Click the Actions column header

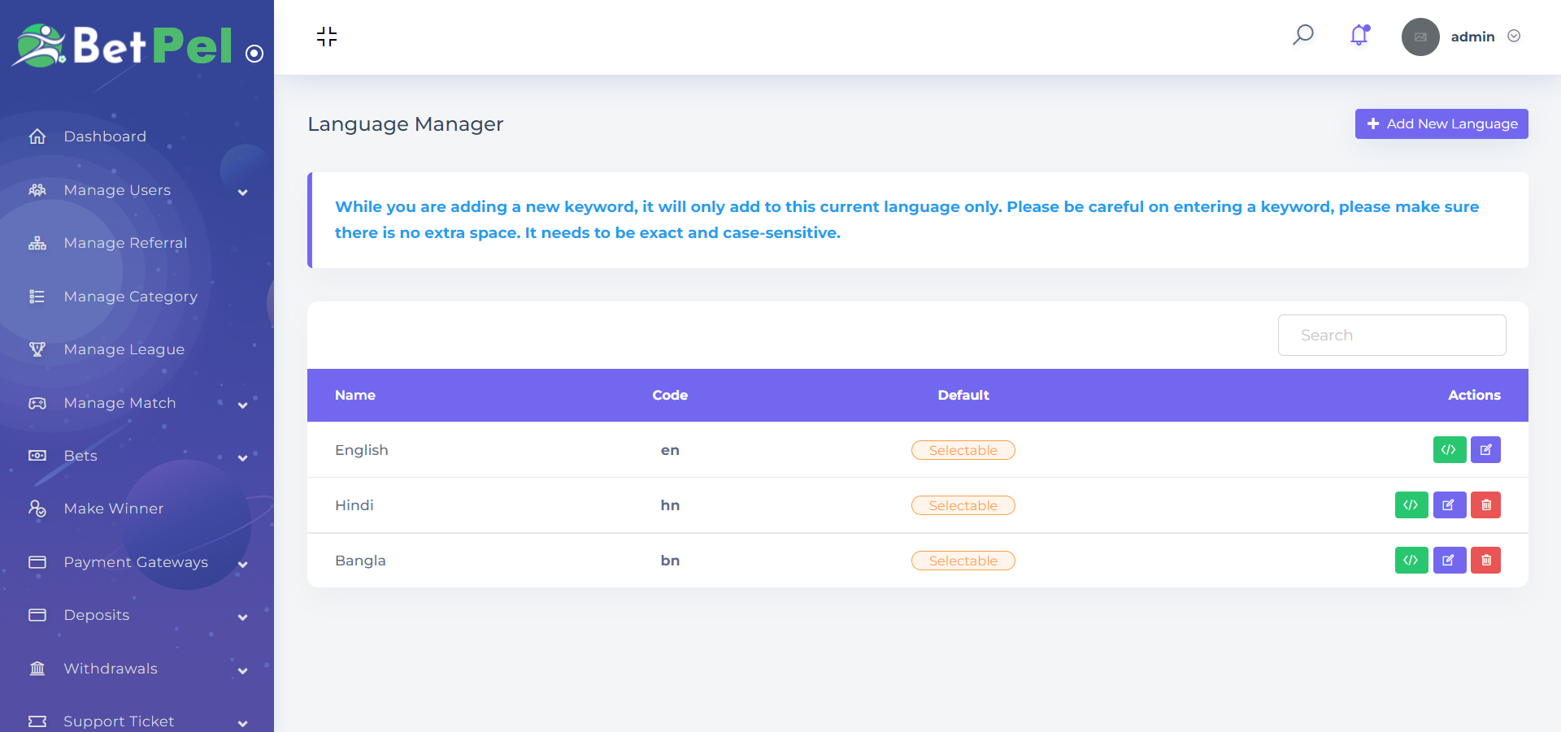pyautogui.click(x=1474, y=395)
